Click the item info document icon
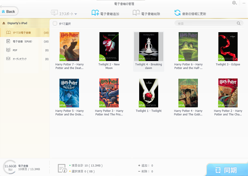 tap(62, 168)
